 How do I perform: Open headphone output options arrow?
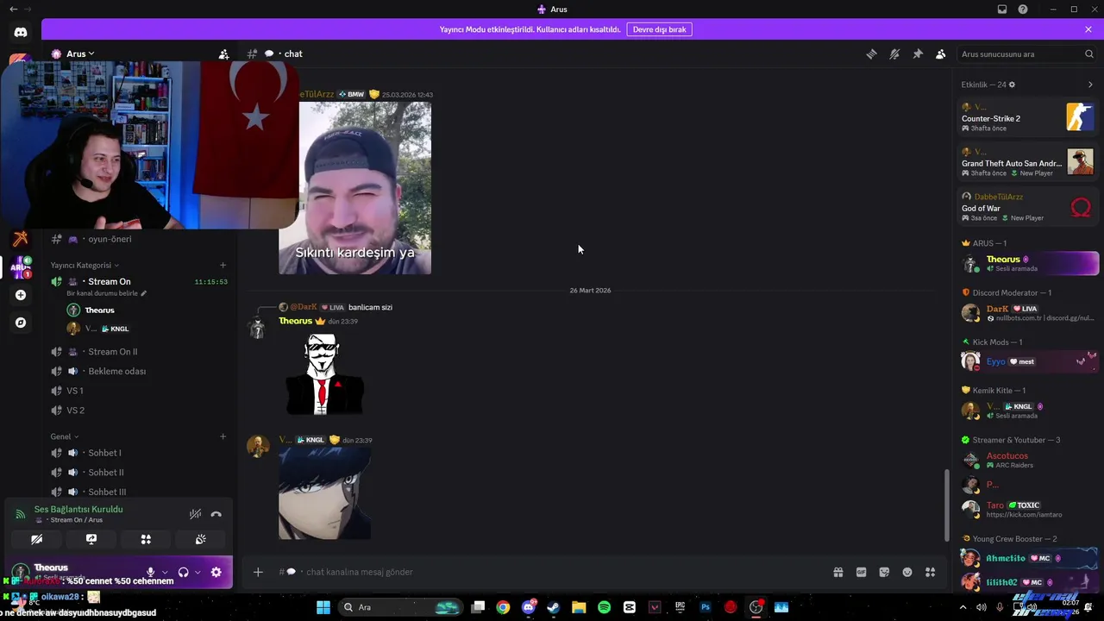tap(198, 572)
